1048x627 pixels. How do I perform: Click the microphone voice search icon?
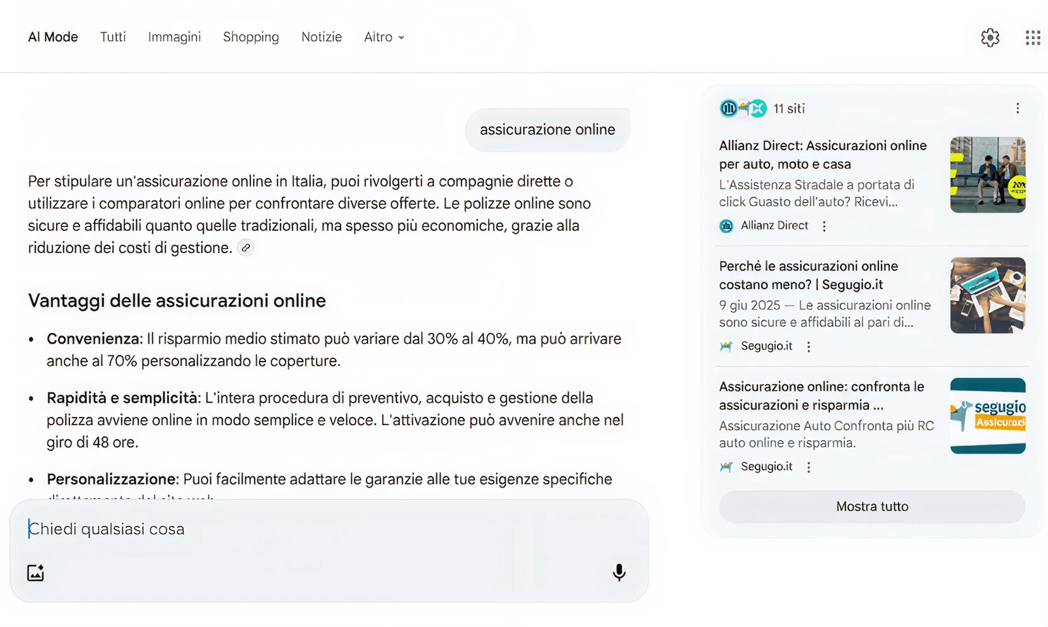click(x=619, y=572)
